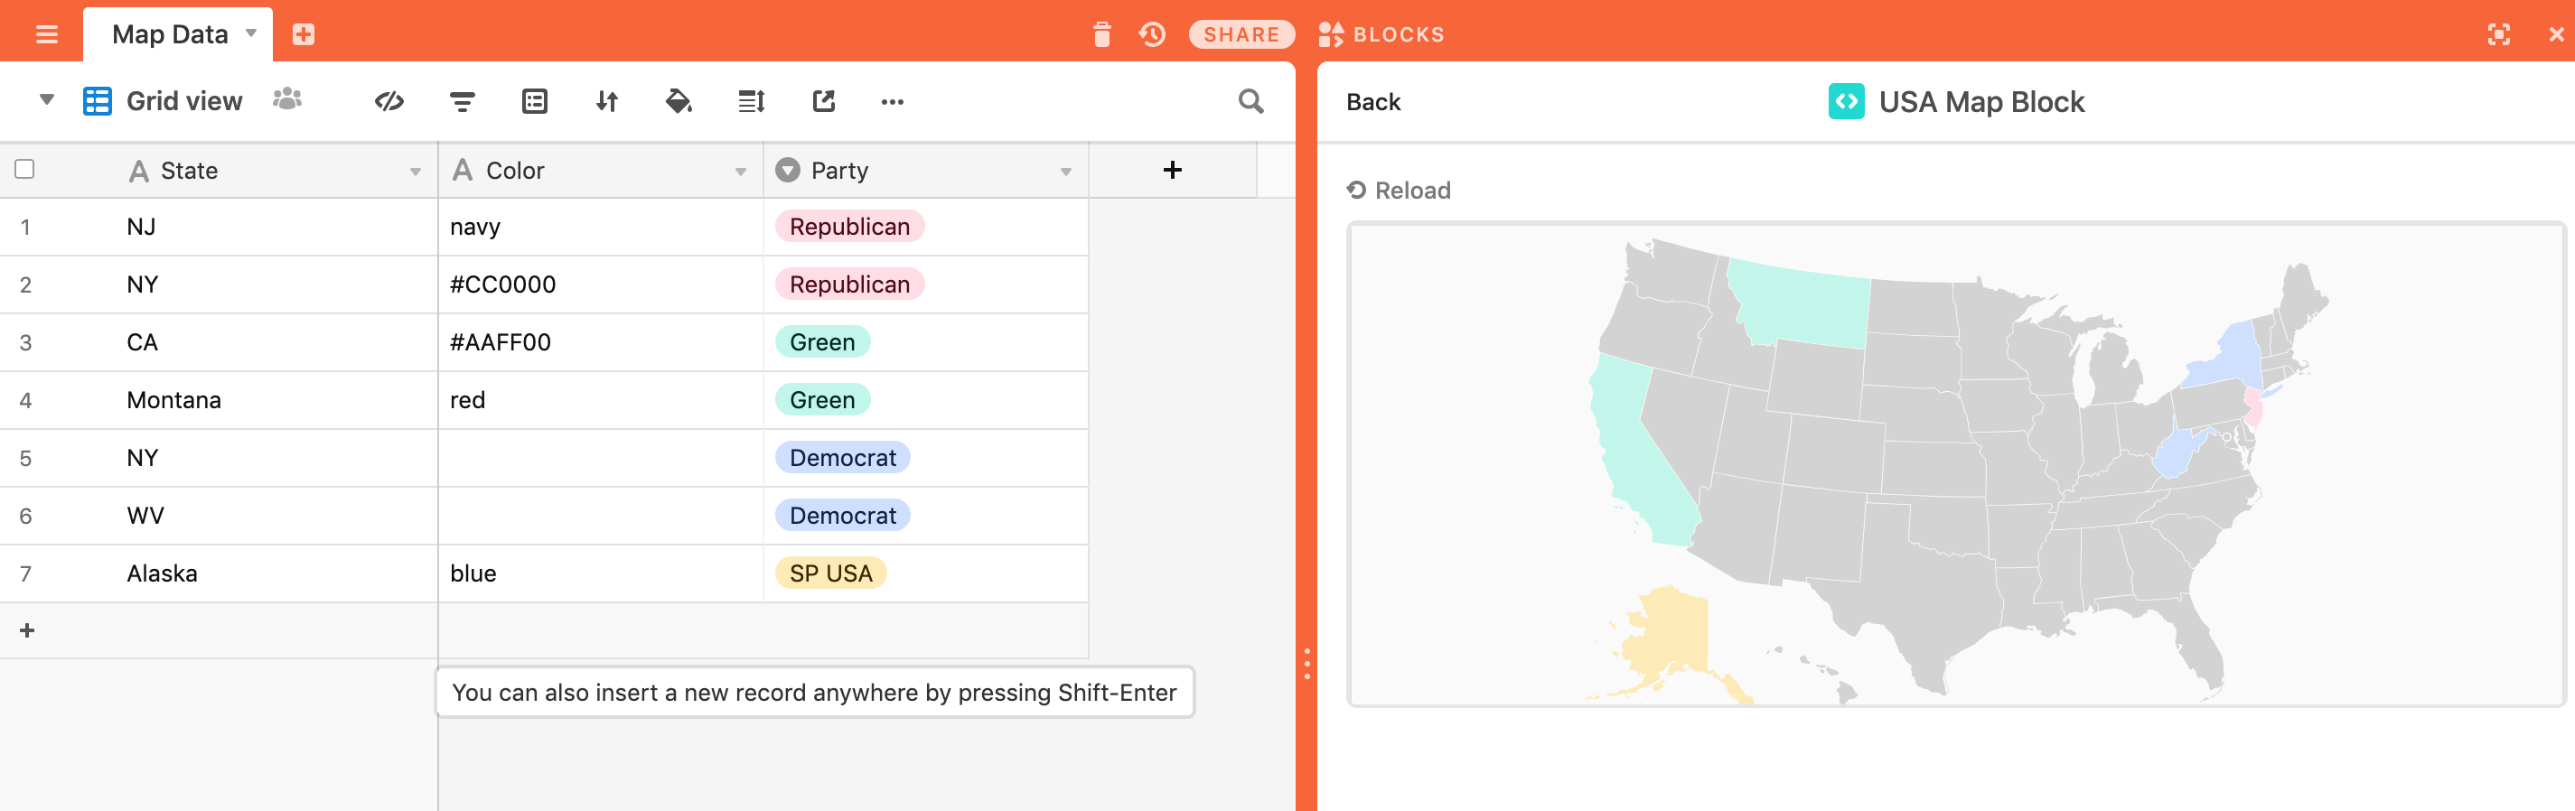Click Grid view name label
This screenshot has height=811, width=2575.
[184, 101]
